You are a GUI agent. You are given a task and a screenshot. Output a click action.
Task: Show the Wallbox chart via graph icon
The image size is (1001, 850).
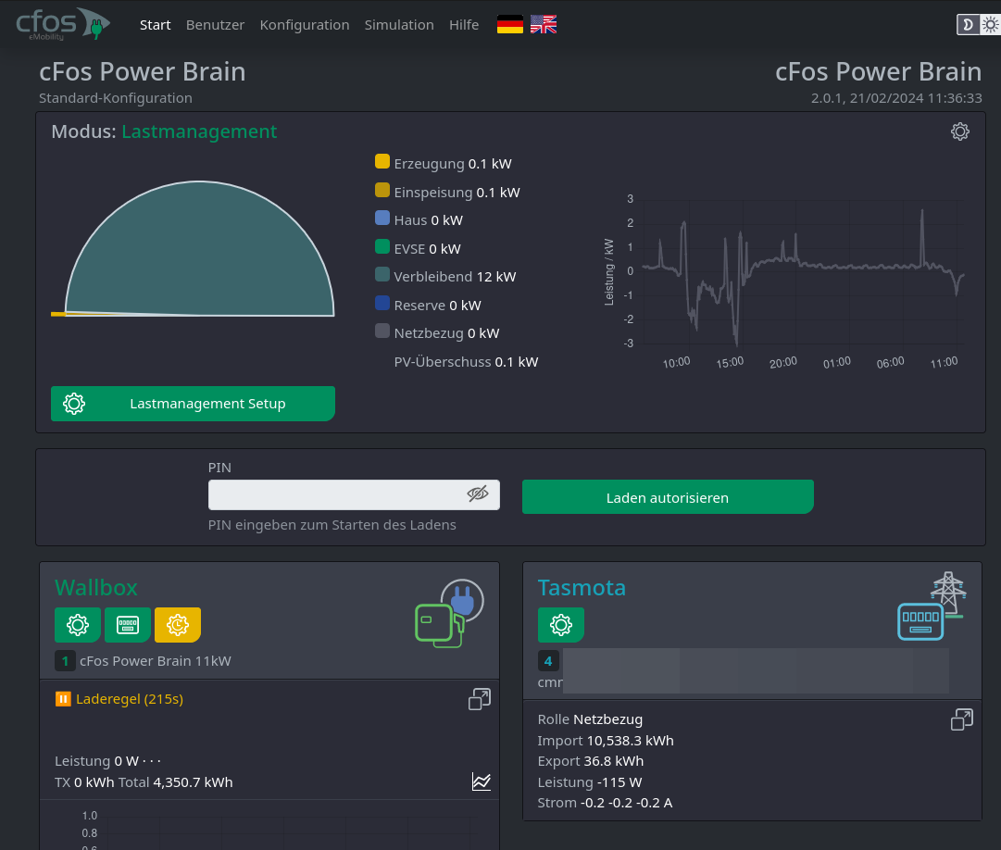(x=482, y=781)
